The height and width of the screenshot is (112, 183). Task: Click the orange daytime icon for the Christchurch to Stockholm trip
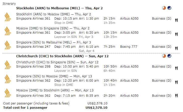(164, 56)
